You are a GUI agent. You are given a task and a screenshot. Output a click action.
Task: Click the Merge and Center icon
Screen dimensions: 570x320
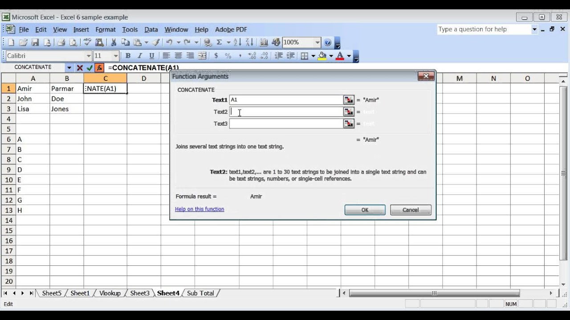coord(202,56)
